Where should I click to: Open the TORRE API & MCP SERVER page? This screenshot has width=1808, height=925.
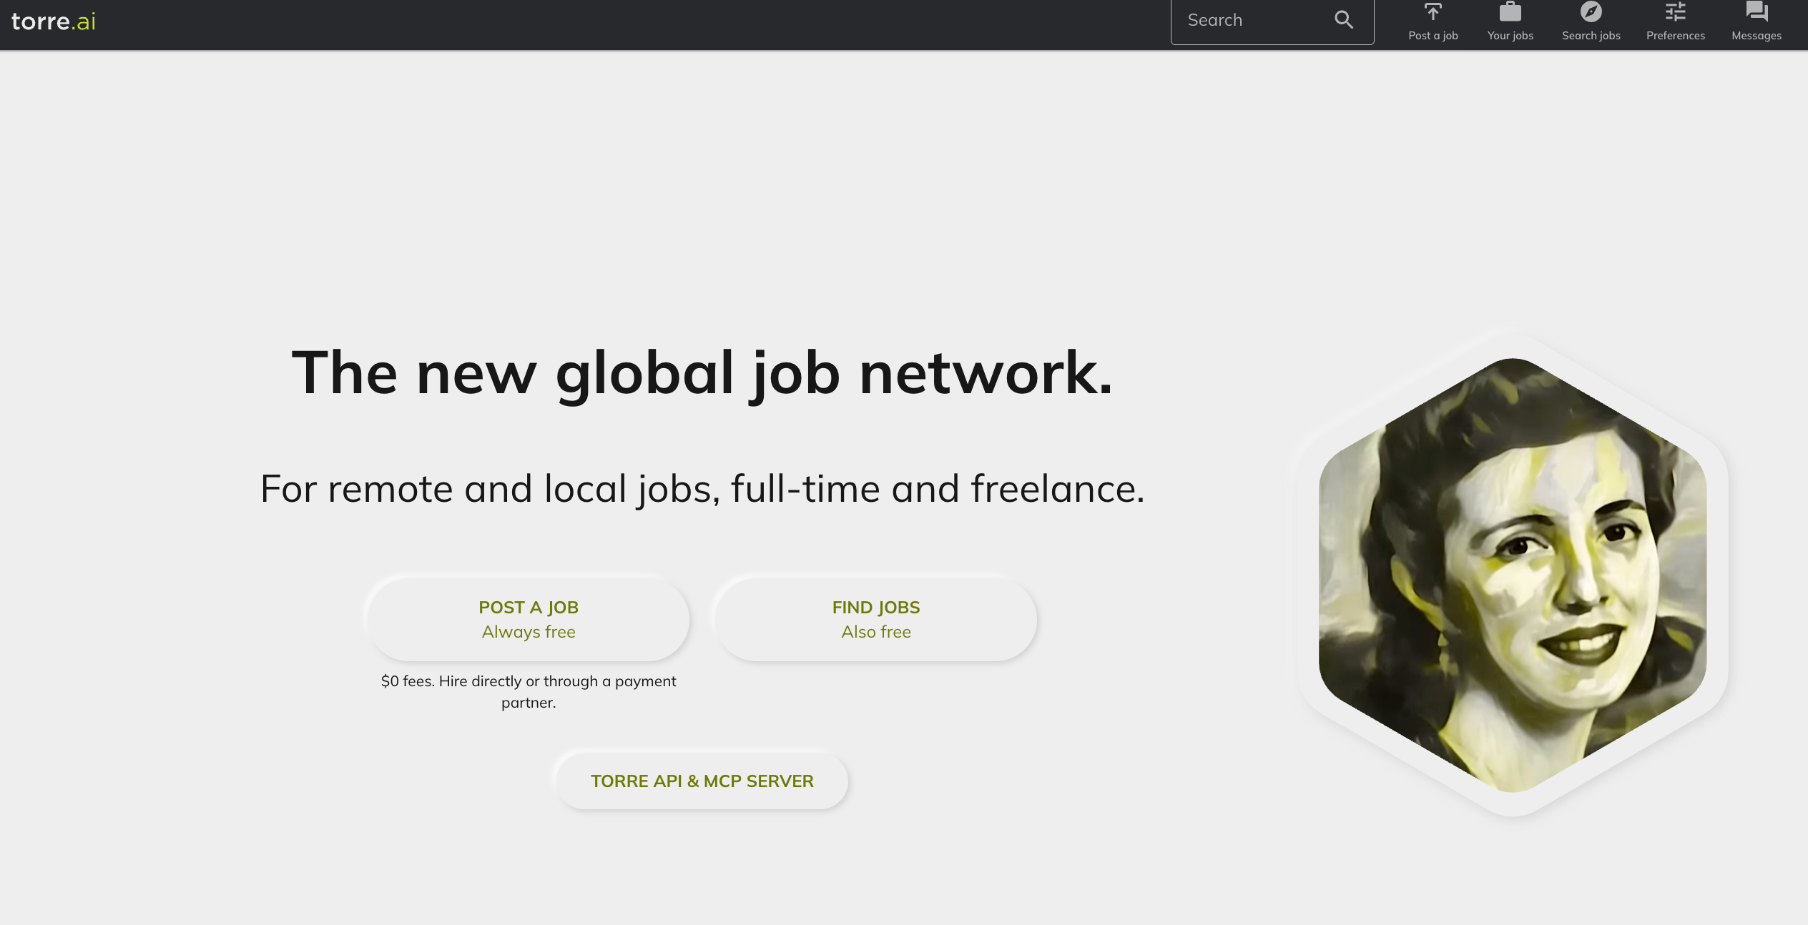[702, 781]
